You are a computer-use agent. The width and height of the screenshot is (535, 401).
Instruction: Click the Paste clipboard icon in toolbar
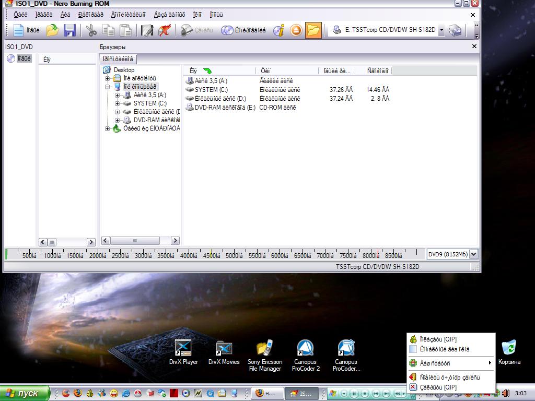tap(125, 30)
